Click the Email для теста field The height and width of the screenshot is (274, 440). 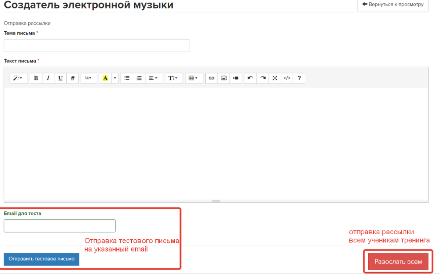click(60, 226)
